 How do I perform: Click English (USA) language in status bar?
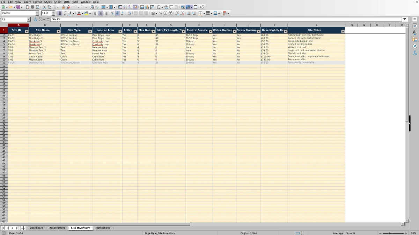pyautogui.click(x=249, y=233)
